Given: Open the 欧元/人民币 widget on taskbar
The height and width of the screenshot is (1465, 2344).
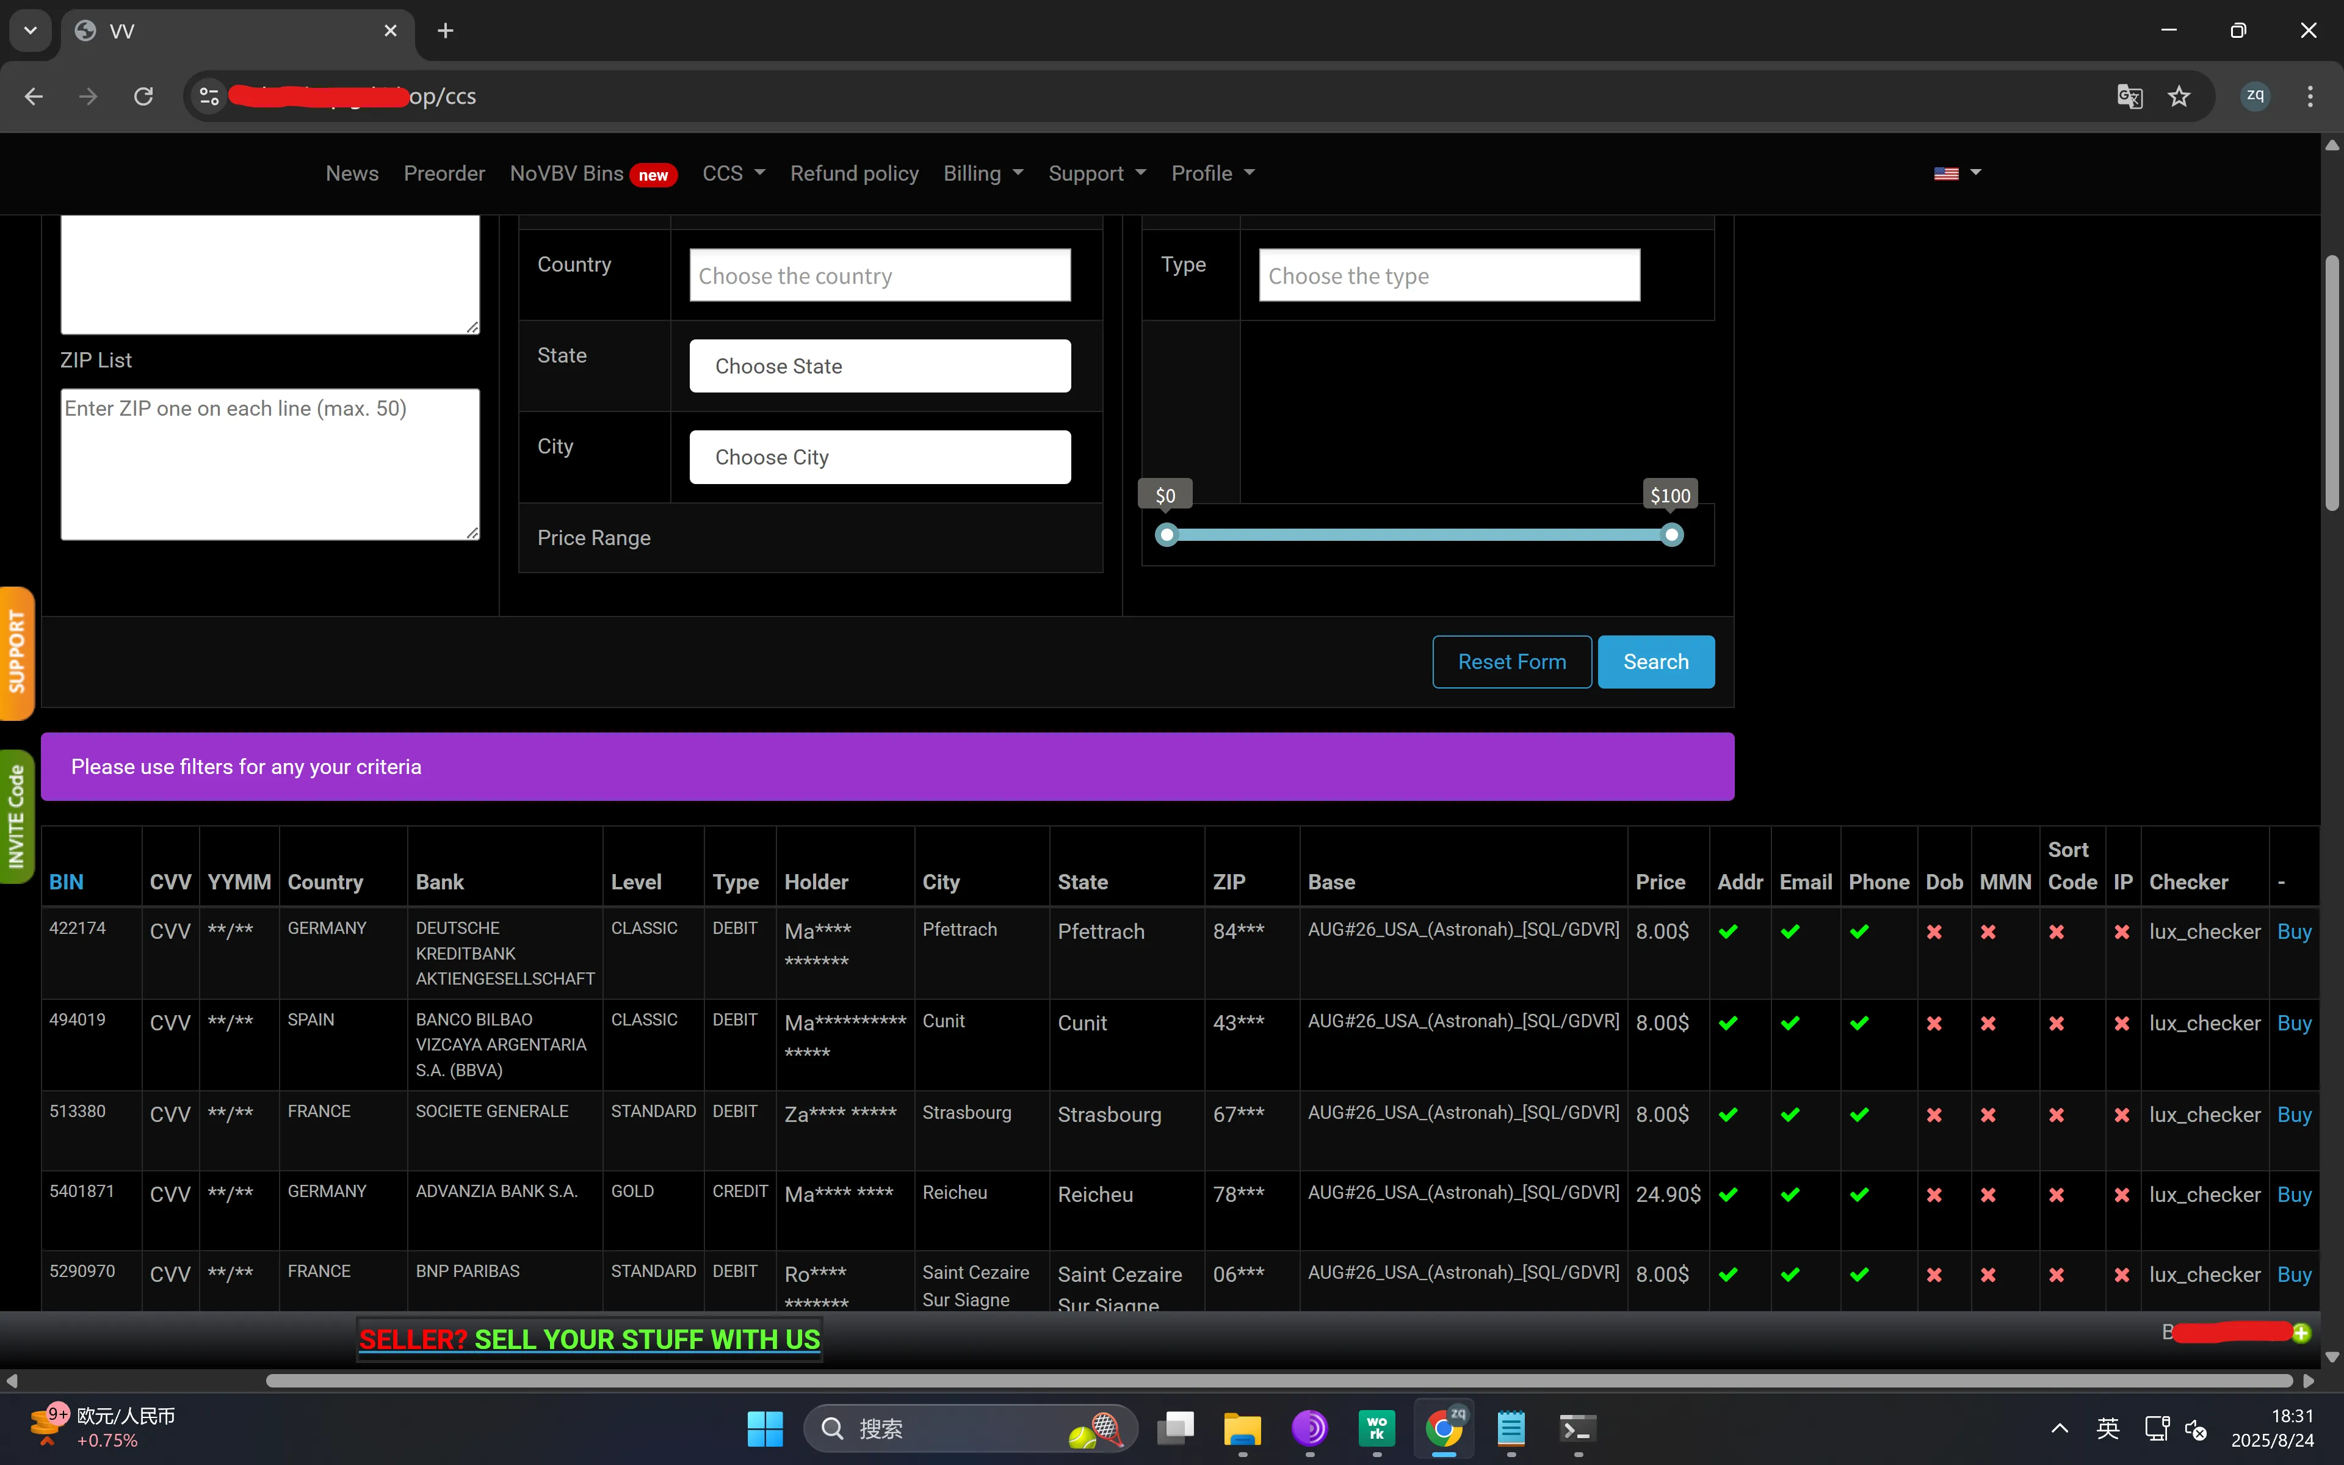Looking at the screenshot, I should [102, 1428].
